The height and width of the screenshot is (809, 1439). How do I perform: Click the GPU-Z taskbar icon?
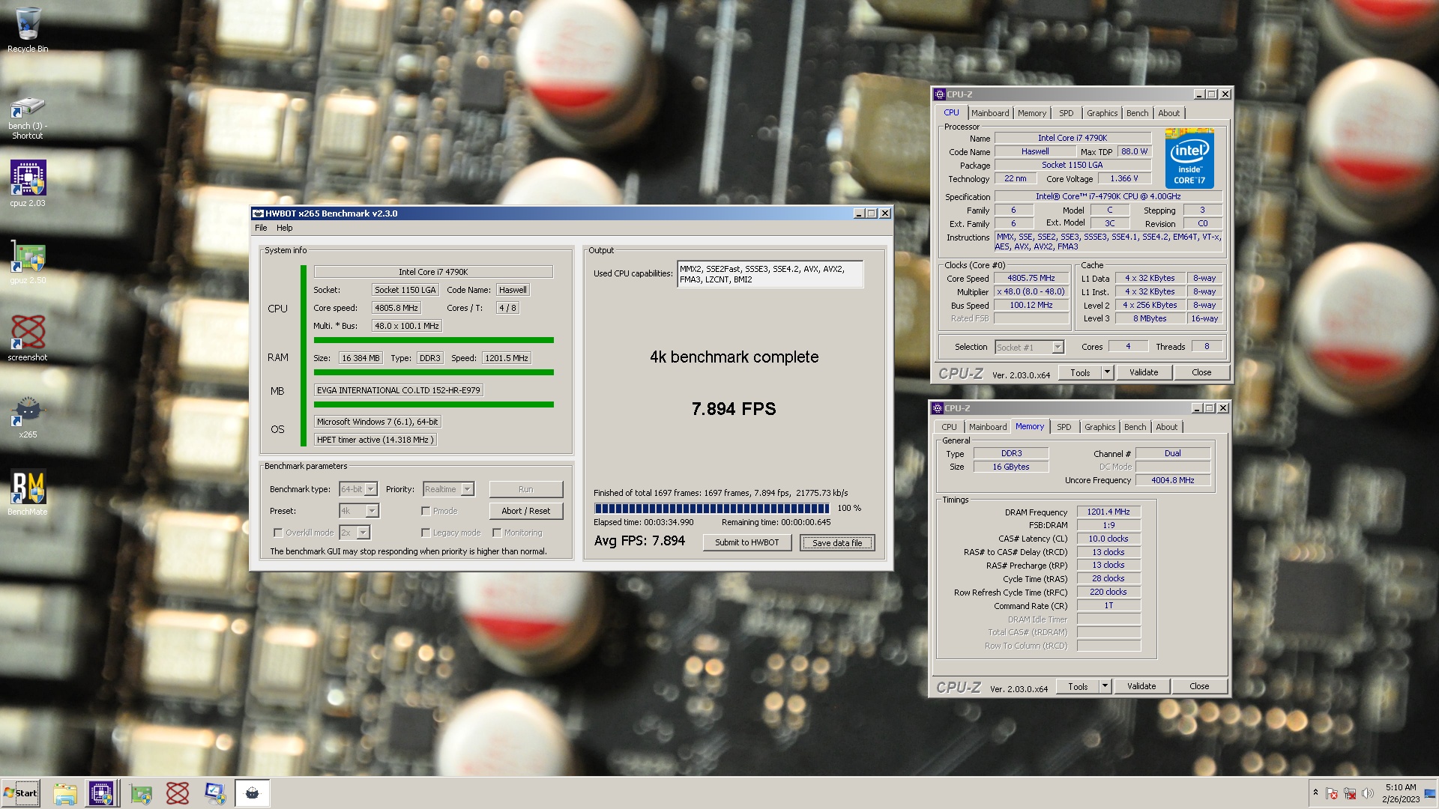pyautogui.click(x=141, y=793)
